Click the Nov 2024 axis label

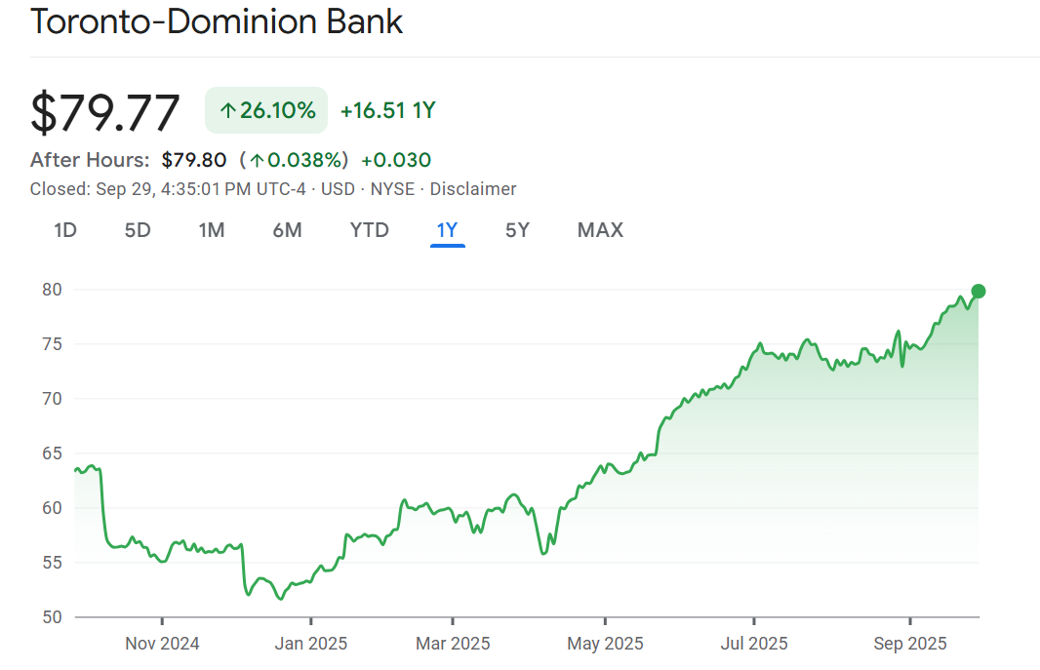tap(163, 644)
